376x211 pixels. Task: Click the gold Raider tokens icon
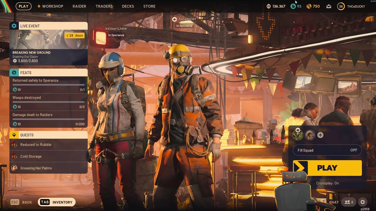(309, 6)
